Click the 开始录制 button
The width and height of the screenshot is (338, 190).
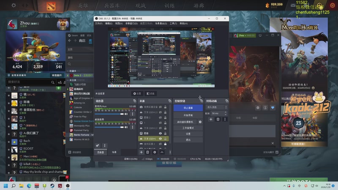tap(188, 115)
